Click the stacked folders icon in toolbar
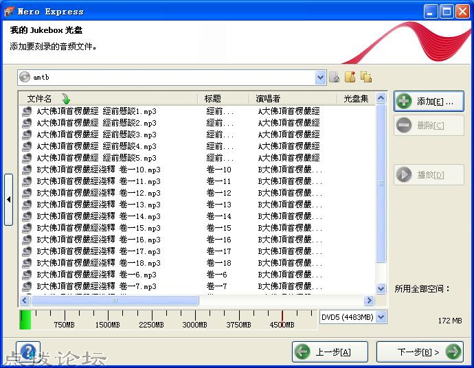474x368 pixels. (x=365, y=78)
